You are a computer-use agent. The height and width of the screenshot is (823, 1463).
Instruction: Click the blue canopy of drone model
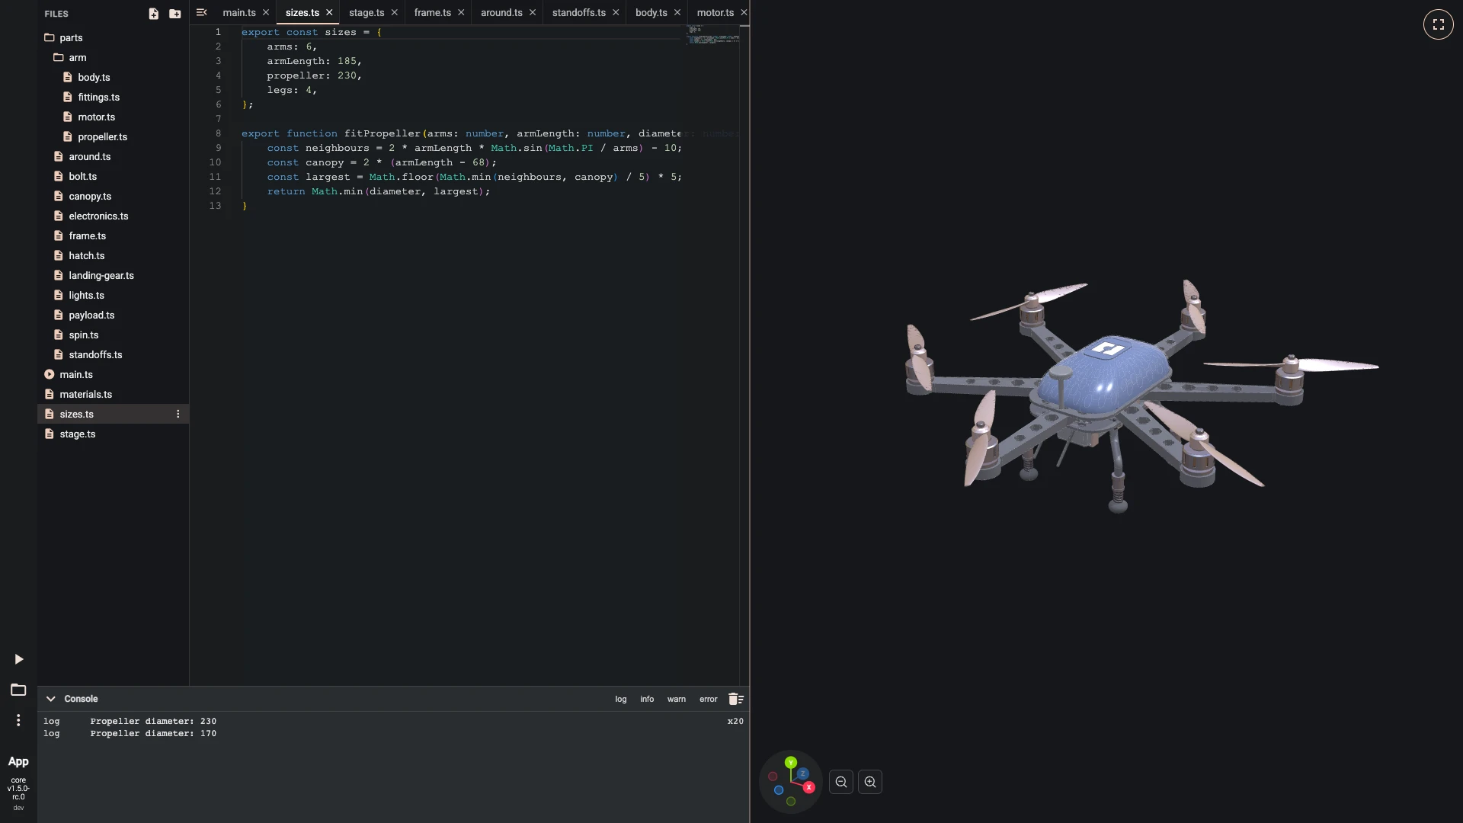1105,377
